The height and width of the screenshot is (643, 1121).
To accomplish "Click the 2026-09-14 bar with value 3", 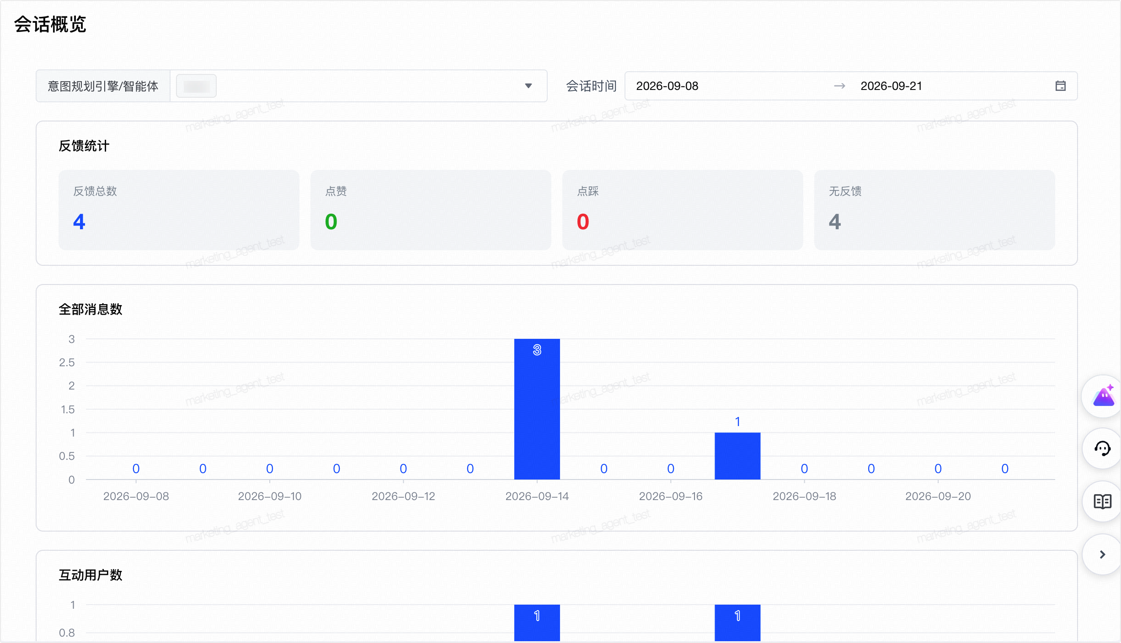I will (x=537, y=409).
